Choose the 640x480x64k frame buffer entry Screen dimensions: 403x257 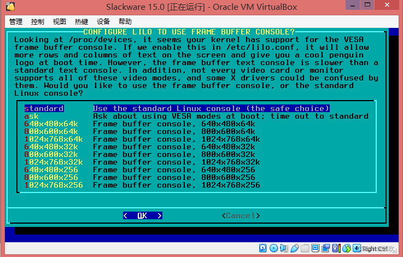(x=139, y=124)
